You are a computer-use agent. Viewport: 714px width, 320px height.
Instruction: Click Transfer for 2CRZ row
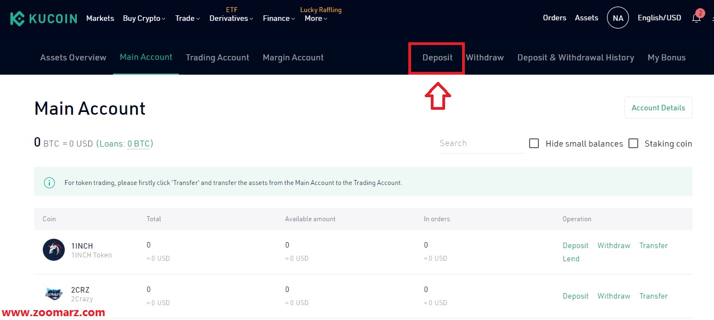click(x=653, y=296)
